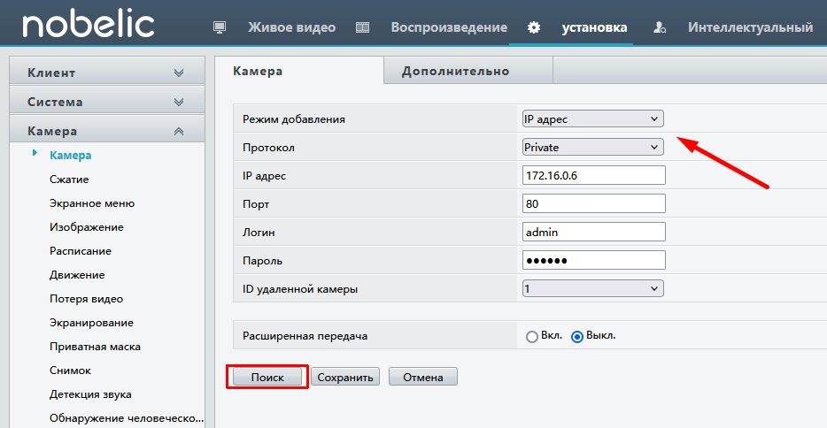The width and height of the screenshot is (827, 428).
Task: Click the Сохранить button
Action: pyautogui.click(x=345, y=377)
